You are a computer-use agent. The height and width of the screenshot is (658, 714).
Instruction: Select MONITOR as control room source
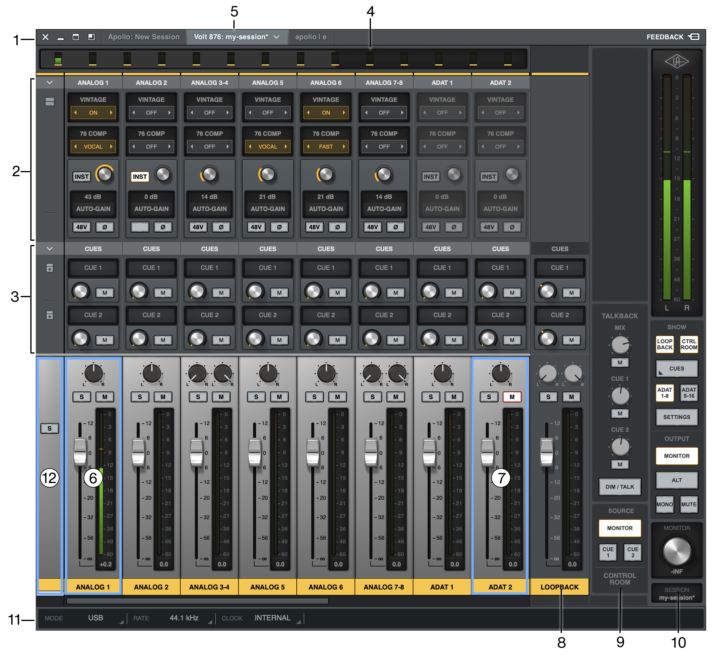click(620, 528)
